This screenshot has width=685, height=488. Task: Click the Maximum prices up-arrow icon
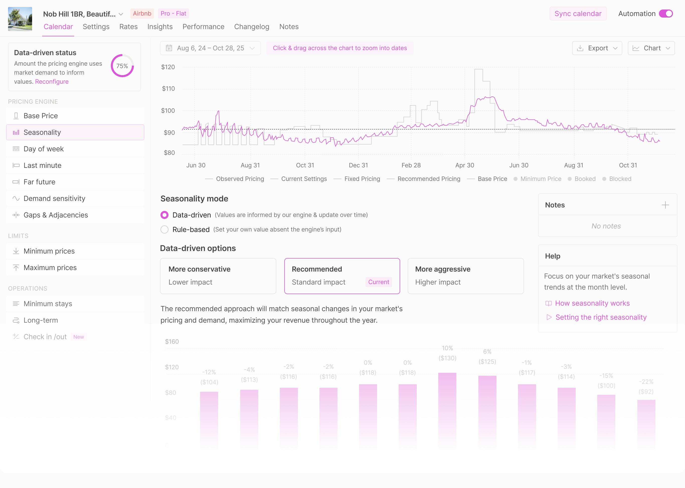click(x=16, y=268)
